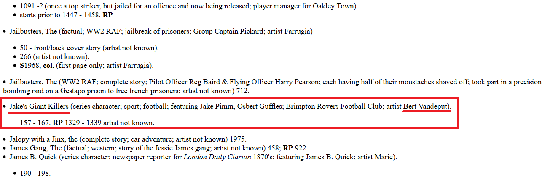
Task: Click the Jake's Giant Killers title text
Action: pos(39,107)
